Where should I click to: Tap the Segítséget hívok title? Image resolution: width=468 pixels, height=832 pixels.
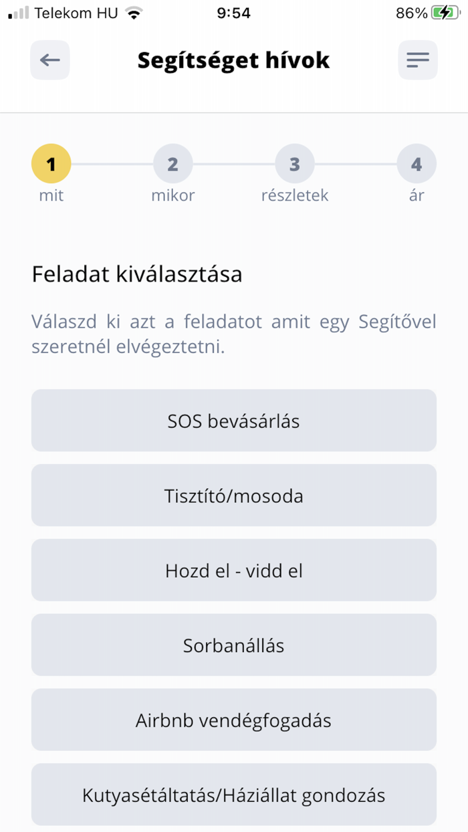click(x=233, y=60)
